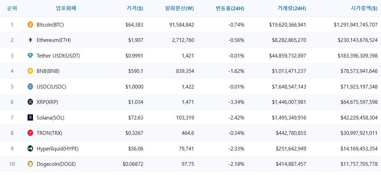
Task: Sort by the 가격($) column header
Action: click(x=135, y=9)
